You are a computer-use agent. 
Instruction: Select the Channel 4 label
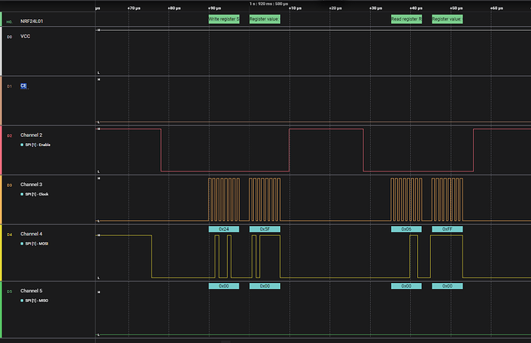31,234
